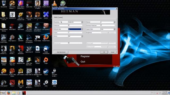Open the Hard Reset shortcut
Viewport: 170px width, 95px height.
(21, 26)
